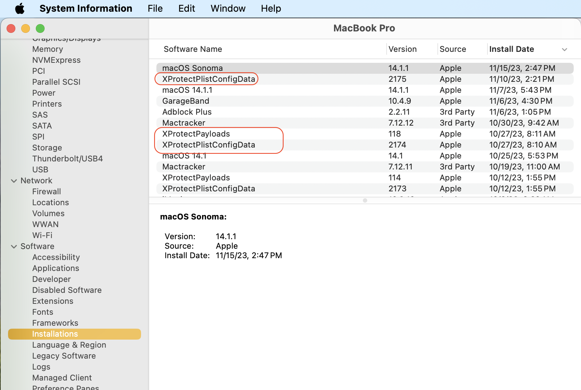Click the green zoom window button

(x=40, y=28)
